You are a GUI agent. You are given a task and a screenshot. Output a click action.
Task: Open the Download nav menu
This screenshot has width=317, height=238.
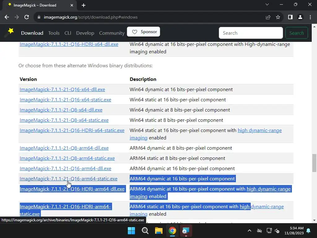tap(32, 33)
